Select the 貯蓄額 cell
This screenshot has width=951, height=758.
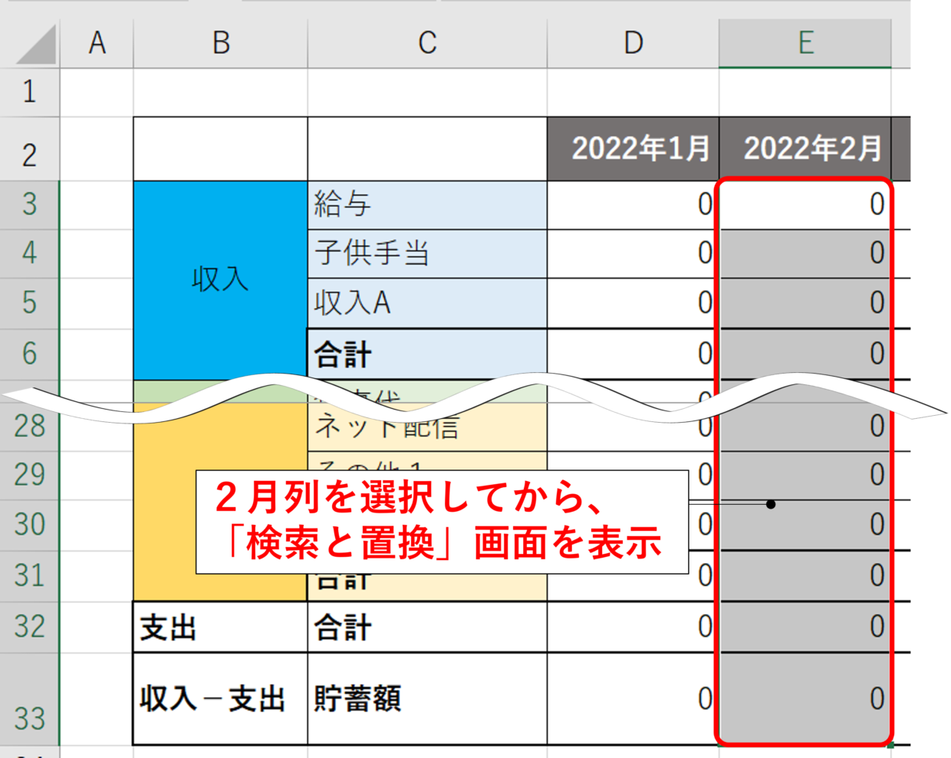[427, 699]
